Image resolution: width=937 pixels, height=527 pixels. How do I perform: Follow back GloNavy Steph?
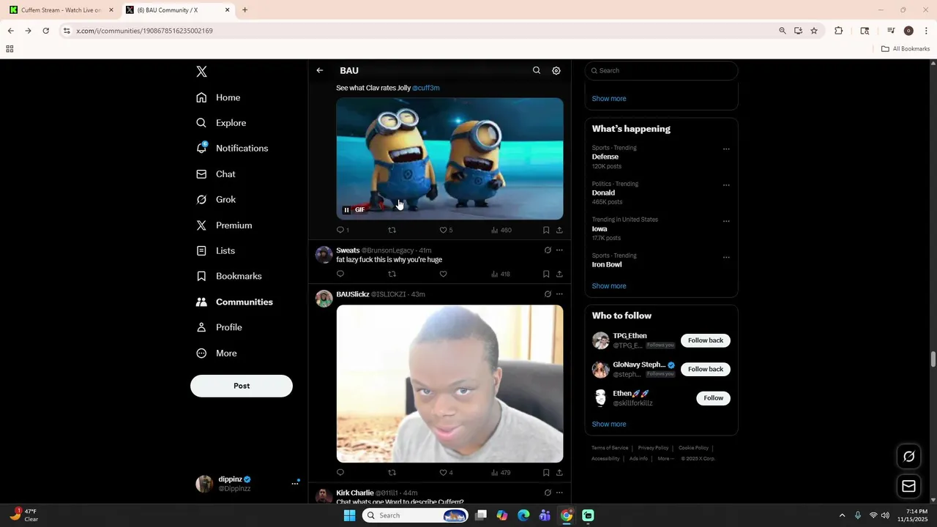click(706, 369)
